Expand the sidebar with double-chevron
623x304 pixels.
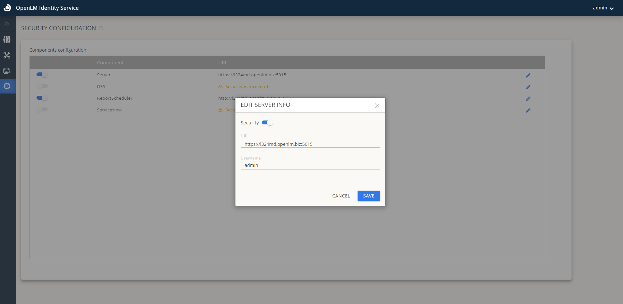point(7,24)
